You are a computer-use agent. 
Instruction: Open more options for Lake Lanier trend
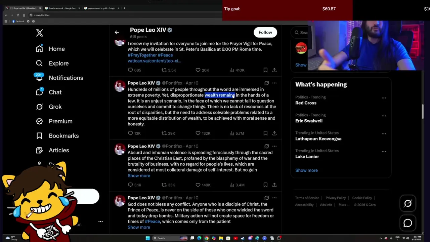coord(384,151)
